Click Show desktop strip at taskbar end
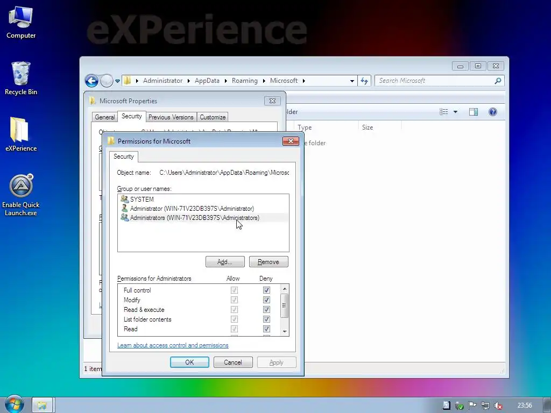 tap(547, 405)
